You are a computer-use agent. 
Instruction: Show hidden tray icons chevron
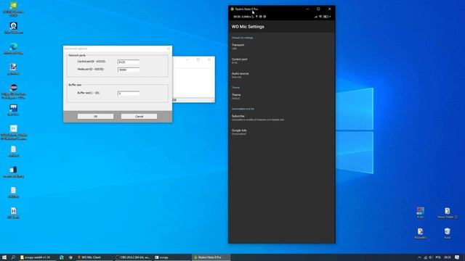pos(419,257)
